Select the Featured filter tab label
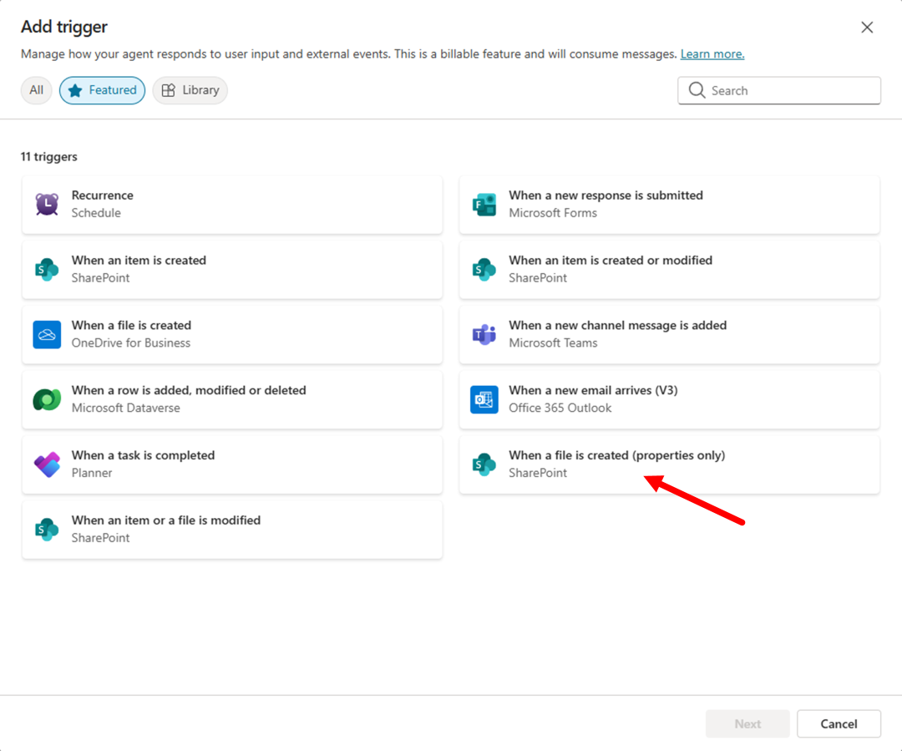902x751 pixels. (x=113, y=89)
